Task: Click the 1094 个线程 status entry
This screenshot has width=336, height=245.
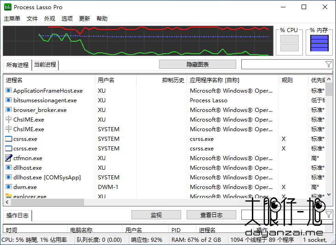Action: pyautogui.click(x=262, y=240)
